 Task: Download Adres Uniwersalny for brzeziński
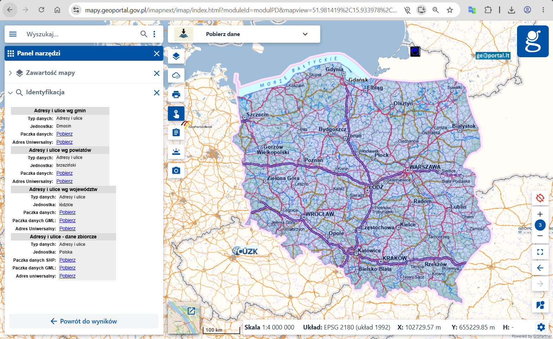click(x=65, y=181)
